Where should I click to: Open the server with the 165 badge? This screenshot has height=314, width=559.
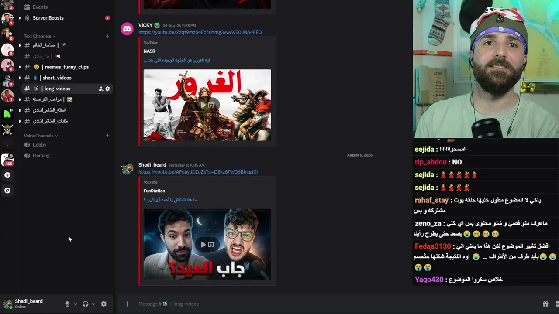[x=7, y=160]
